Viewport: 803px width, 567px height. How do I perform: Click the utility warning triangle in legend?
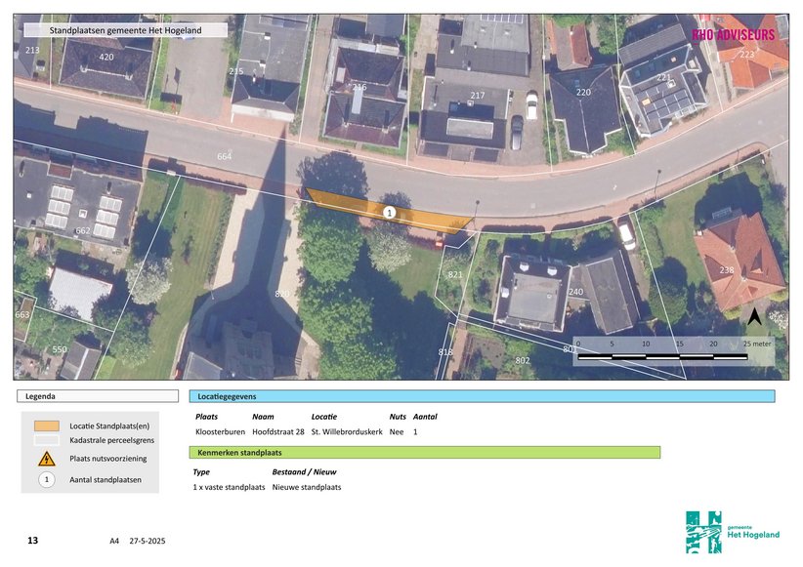(x=46, y=459)
